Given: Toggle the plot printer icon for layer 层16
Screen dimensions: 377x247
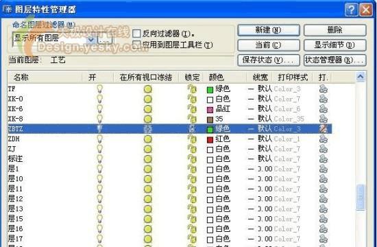Looking at the screenshot, I should 323,229.
